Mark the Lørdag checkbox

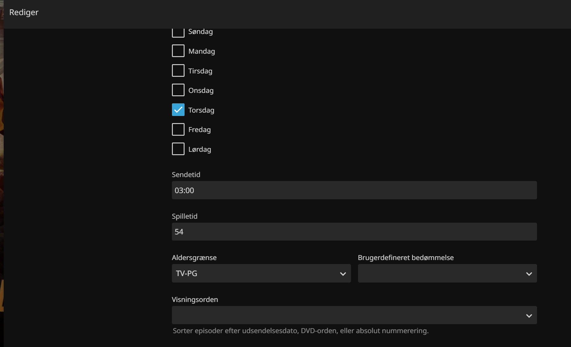(x=178, y=149)
